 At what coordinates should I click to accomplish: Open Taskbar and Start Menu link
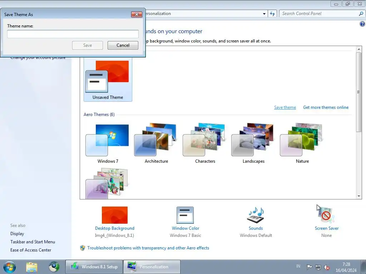pos(33,242)
